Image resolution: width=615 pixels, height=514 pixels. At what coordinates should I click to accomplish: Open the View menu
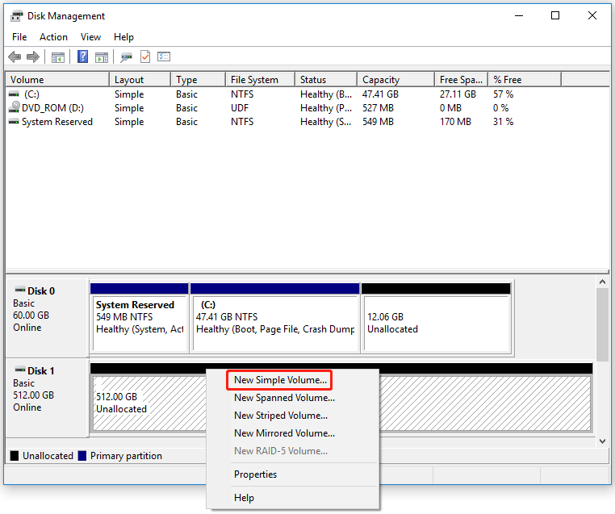click(90, 37)
